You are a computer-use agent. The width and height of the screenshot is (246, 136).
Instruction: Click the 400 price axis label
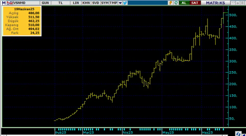pyautogui.click(x=233, y=38)
